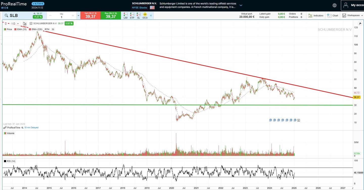Open the Chart menu icon

[x=333, y=15]
